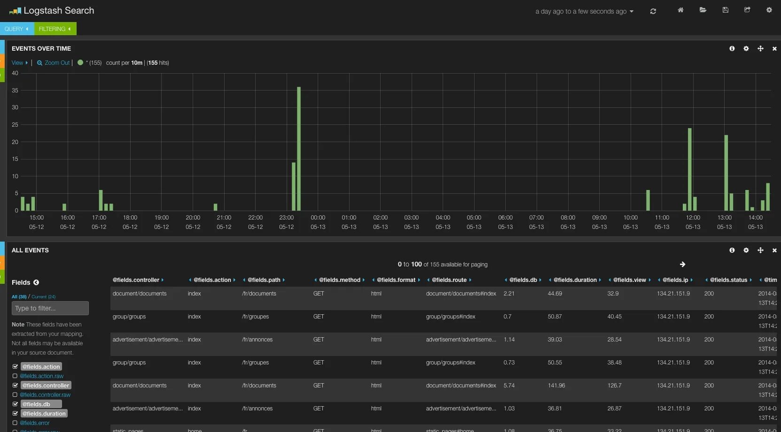781x432 pixels.
Task: Move @fields.duration column right arrow
Action: [x=600, y=280]
